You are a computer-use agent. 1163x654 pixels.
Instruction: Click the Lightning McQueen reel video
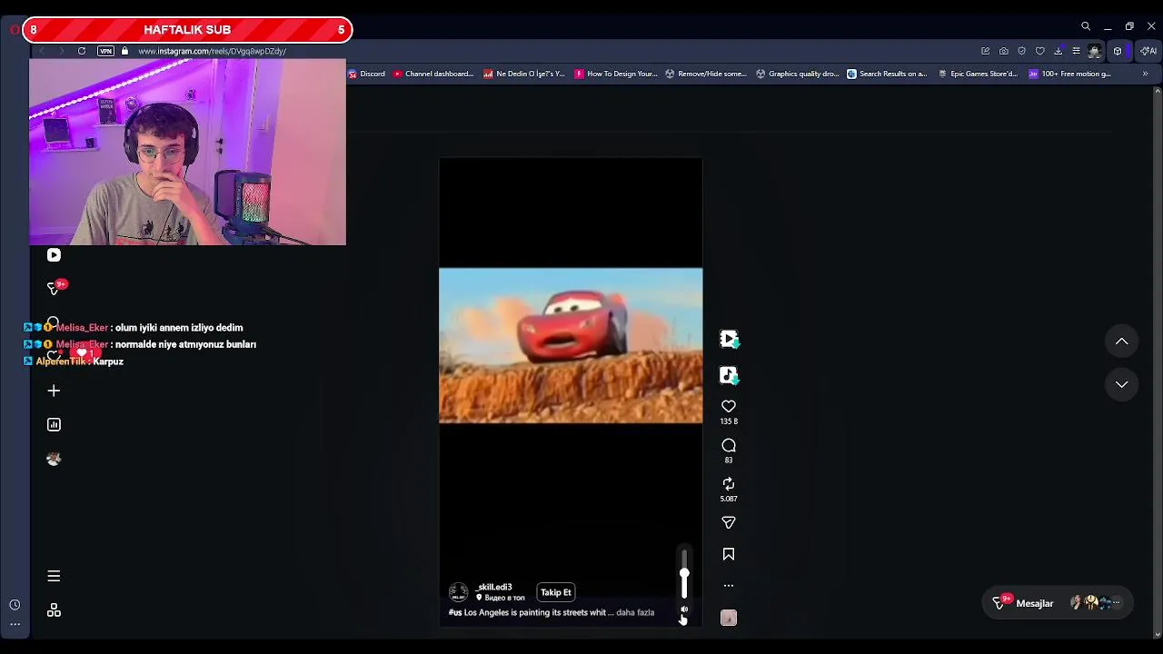click(x=571, y=345)
